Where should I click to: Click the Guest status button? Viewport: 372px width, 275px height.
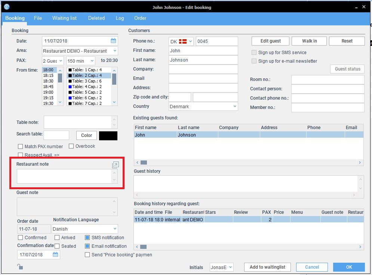348,69
